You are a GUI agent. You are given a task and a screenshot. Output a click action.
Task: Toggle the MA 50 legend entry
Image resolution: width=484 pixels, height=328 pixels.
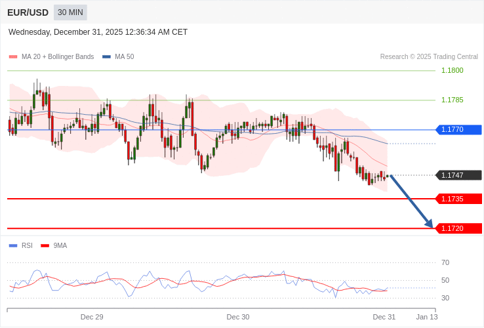pos(118,57)
